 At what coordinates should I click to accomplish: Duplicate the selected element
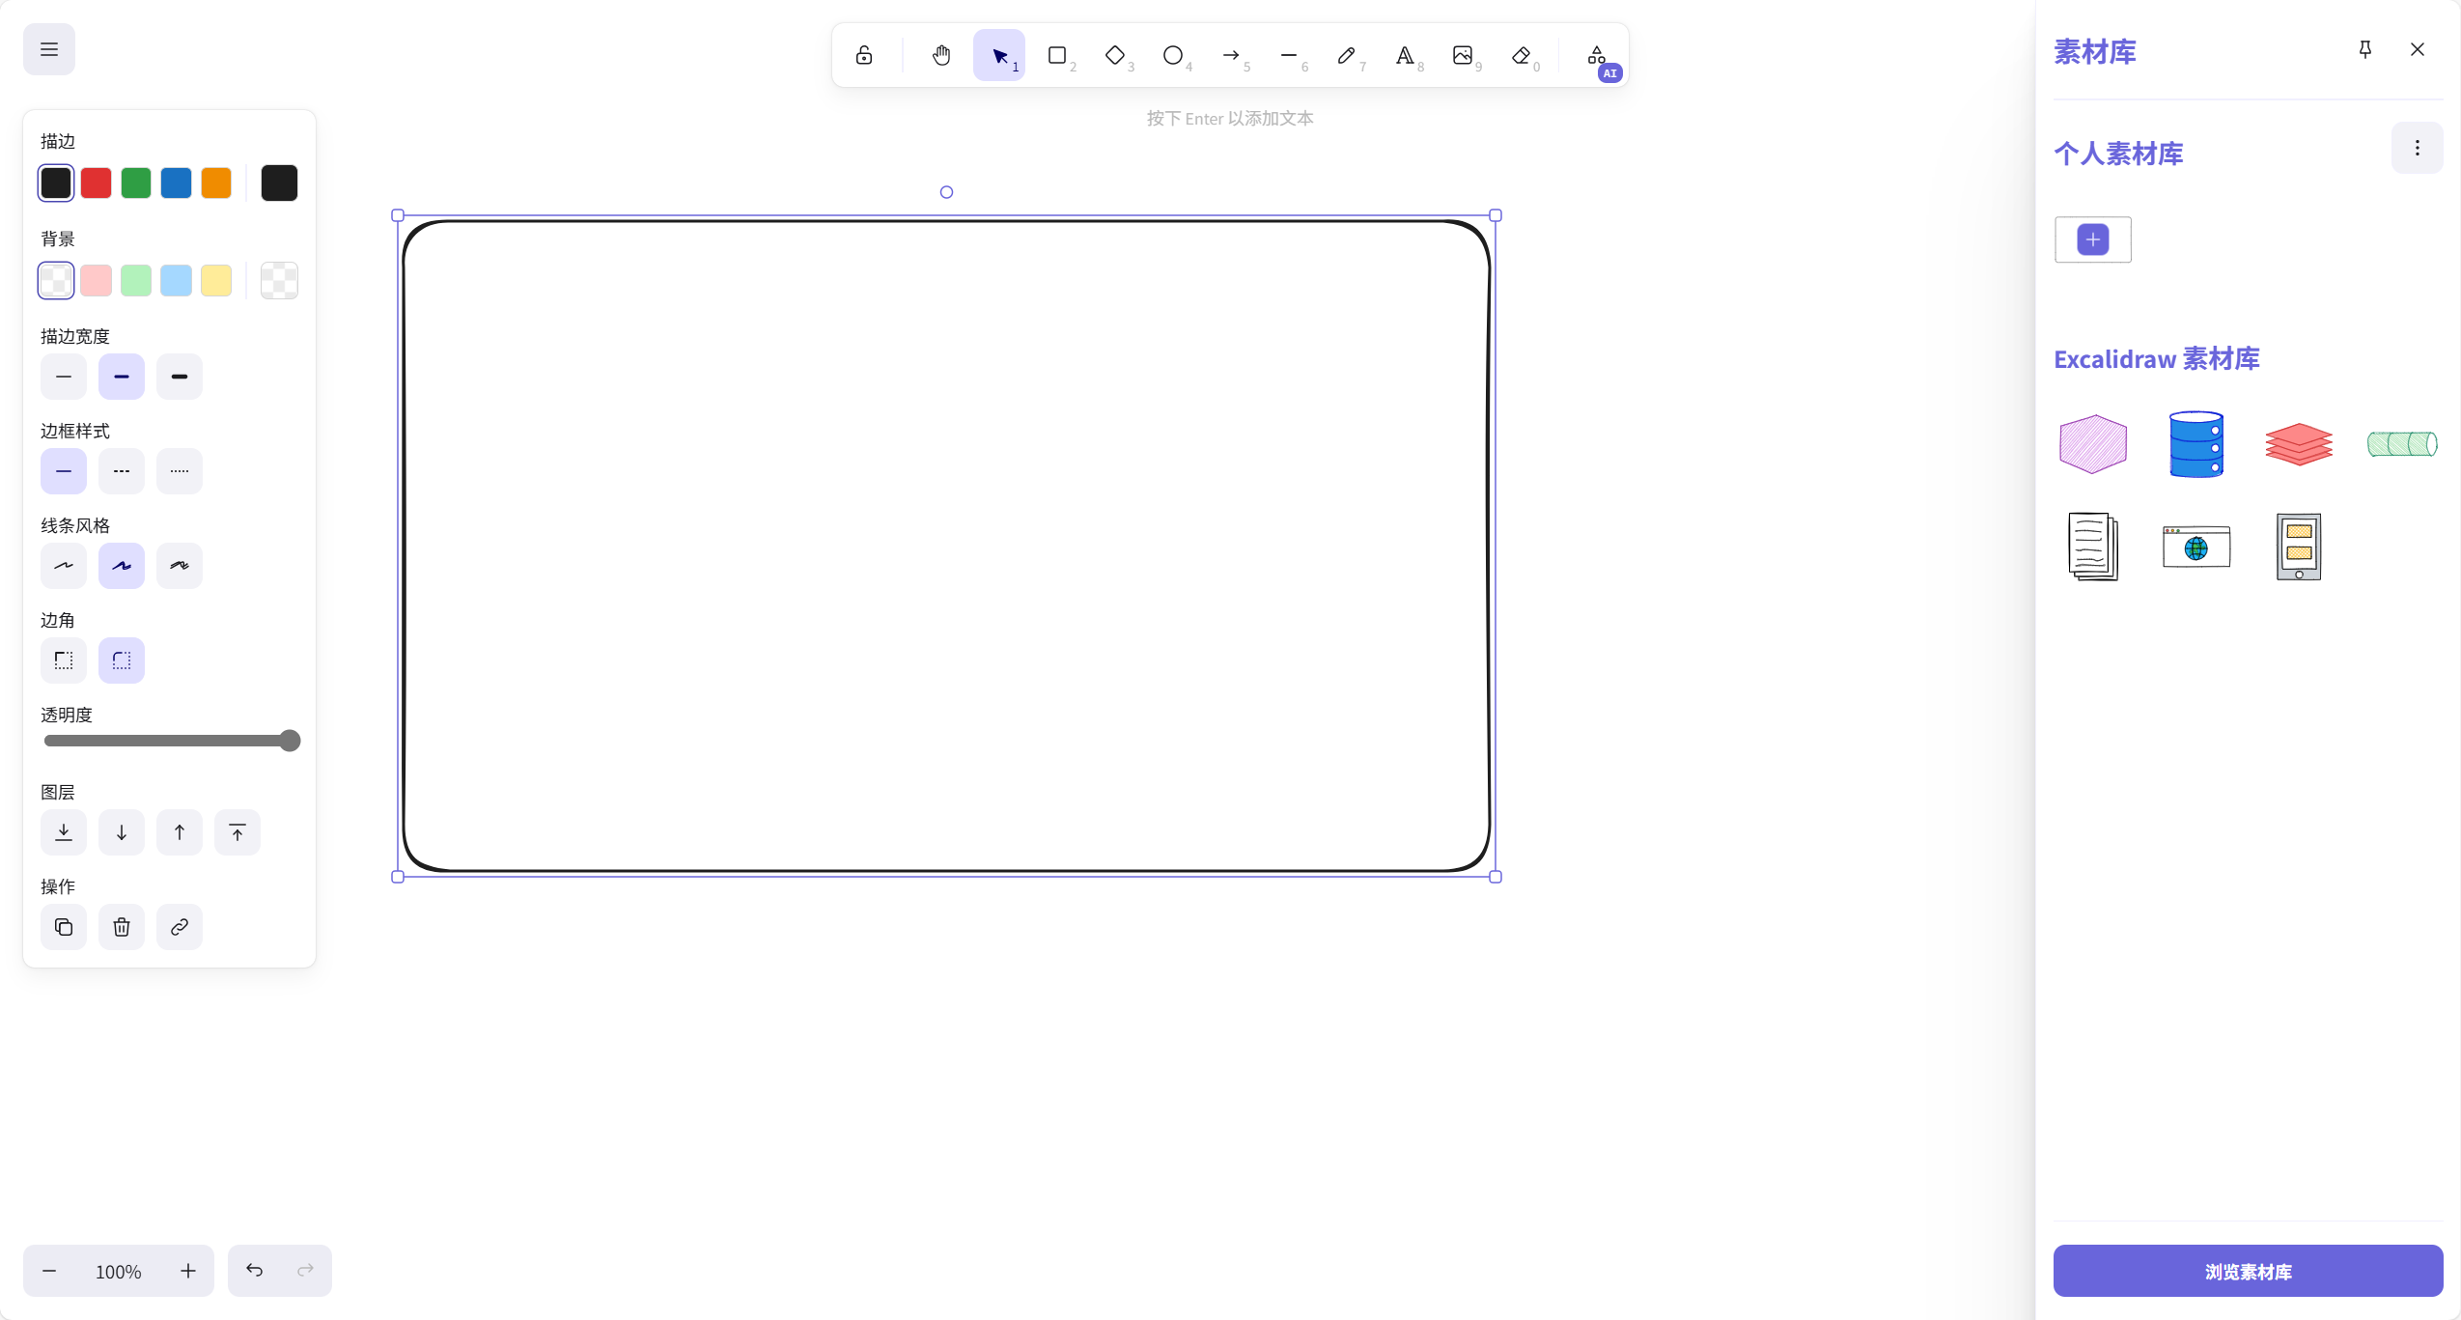pos(64,927)
